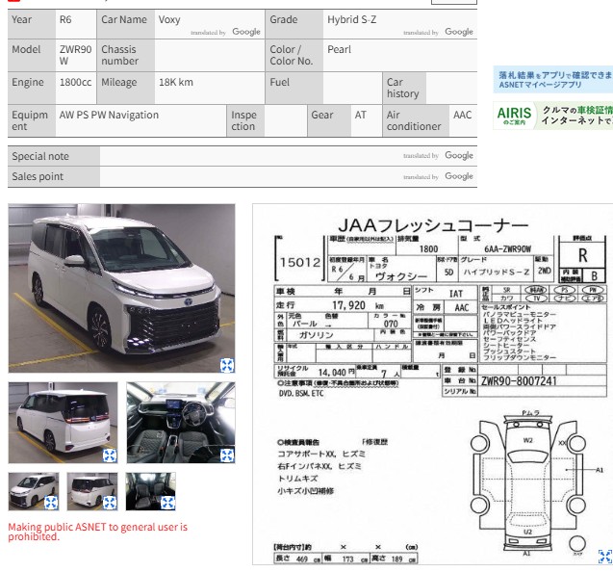
Task: Click the ASNET prohibition notice in red
Action: [x=98, y=532]
